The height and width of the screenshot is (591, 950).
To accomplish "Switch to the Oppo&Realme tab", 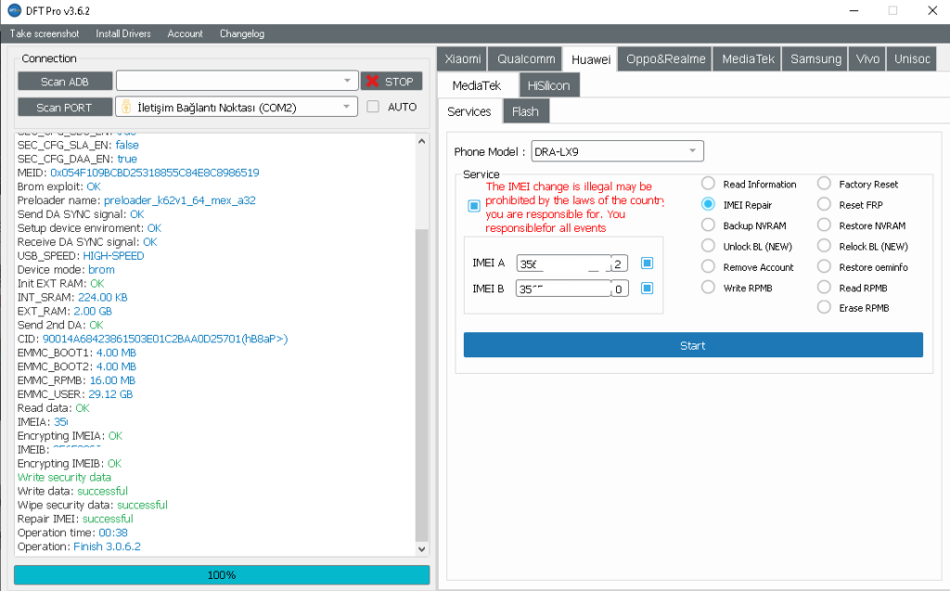I will click(x=665, y=58).
